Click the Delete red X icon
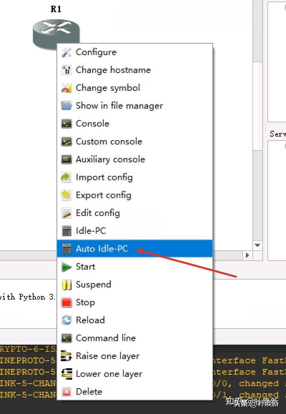 66,392
